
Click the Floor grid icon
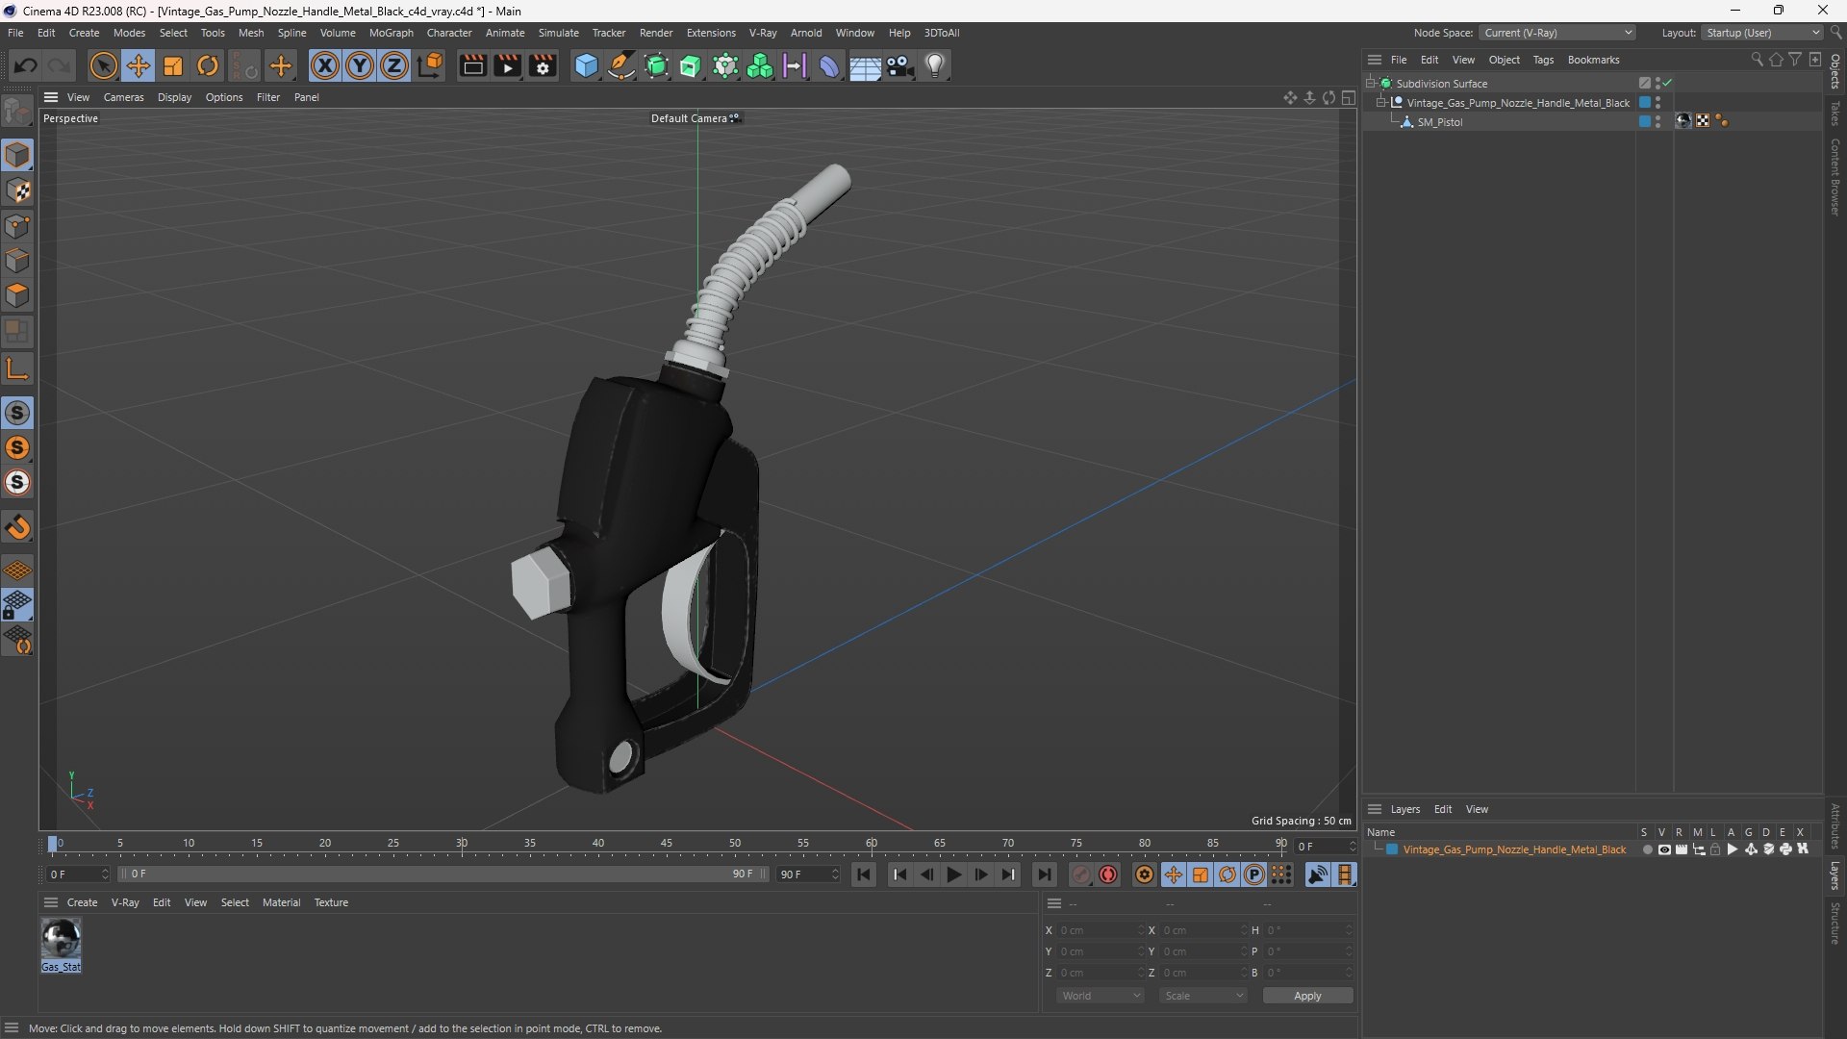[865, 65]
